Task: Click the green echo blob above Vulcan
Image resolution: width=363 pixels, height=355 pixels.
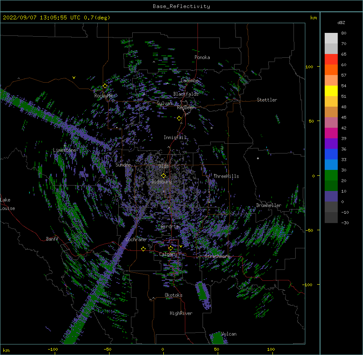Action: coord(217,338)
